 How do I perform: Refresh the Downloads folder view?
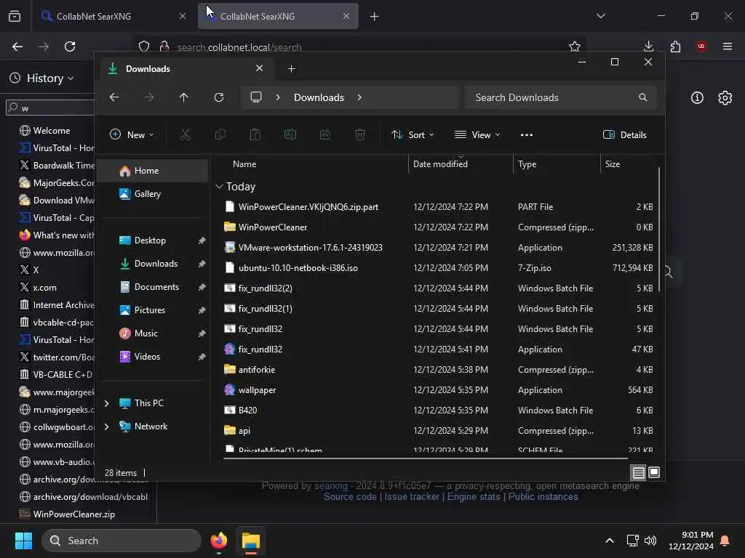pyautogui.click(x=218, y=97)
